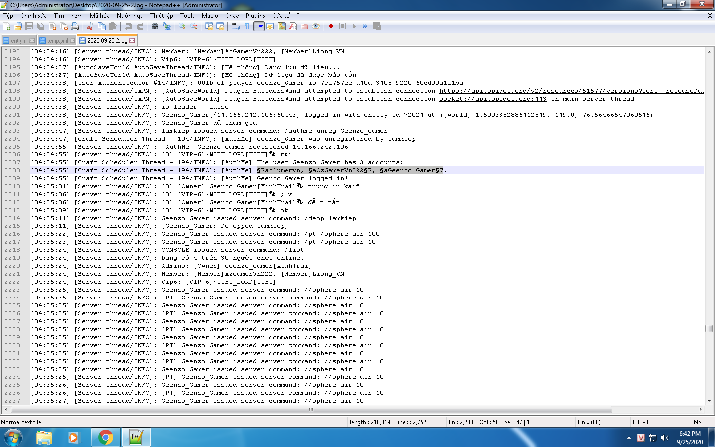Viewport: 715px width, 447px height.
Task: Toggle the indent guide toolbar button
Action: [x=259, y=26]
